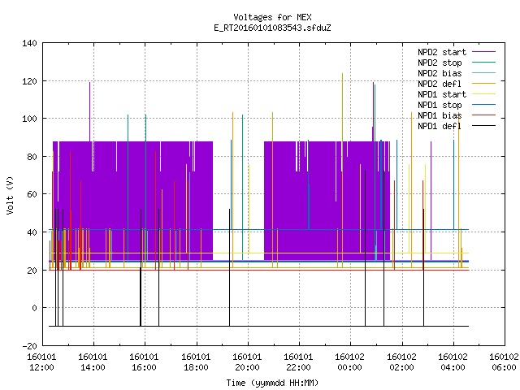
Task: Click the purple NPD2 start legend line
Action: (x=483, y=52)
